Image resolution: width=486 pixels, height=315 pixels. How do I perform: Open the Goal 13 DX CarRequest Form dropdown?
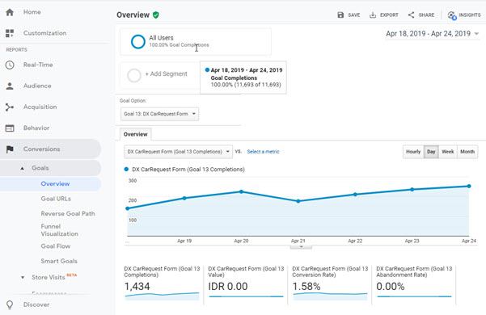[159, 114]
